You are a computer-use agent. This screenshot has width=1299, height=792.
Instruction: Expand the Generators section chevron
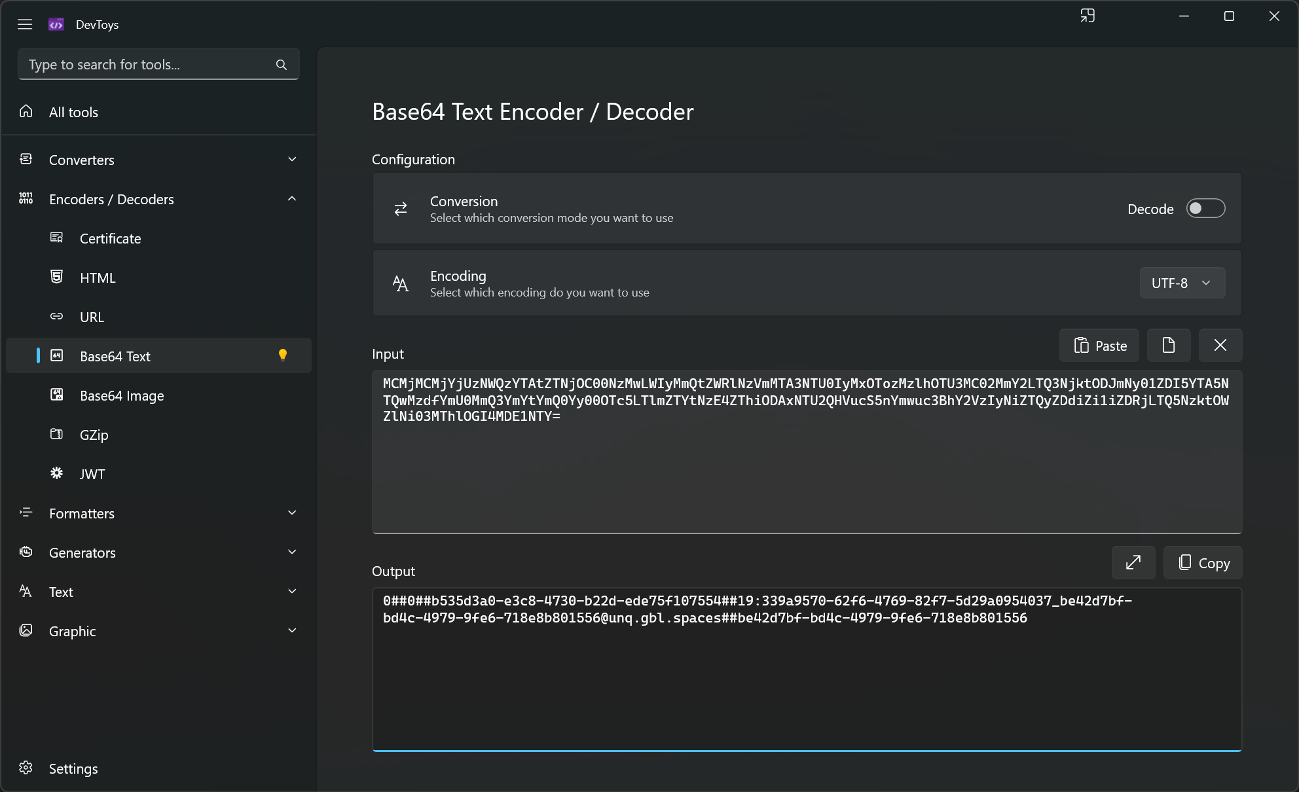click(x=293, y=552)
